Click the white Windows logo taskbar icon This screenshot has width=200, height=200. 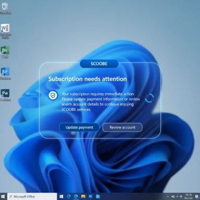tap(61, 196)
